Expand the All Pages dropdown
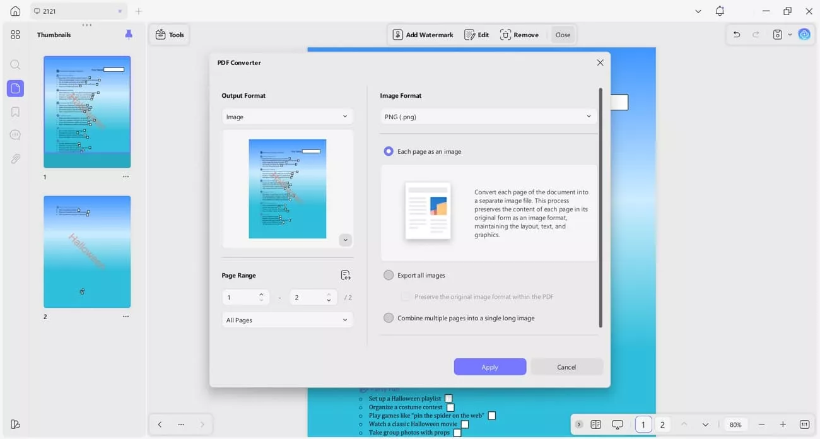 pyautogui.click(x=287, y=320)
